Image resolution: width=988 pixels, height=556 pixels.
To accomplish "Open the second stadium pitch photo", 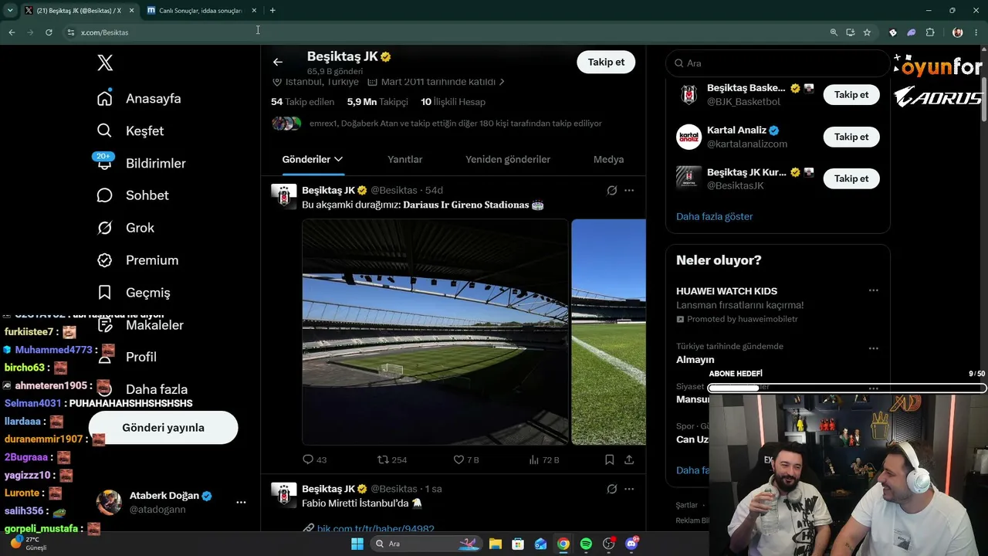I will (x=608, y=332).
